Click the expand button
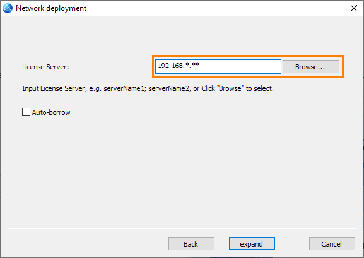Image resolution: width=364 pixels, height=258 pixels. coord(252,244)
